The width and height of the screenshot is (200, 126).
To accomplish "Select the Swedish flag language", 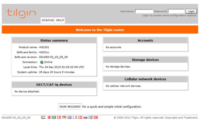I will (90, 117).
